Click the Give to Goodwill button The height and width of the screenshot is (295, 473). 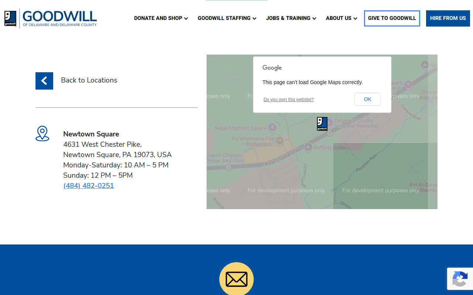tap(392, 18)
